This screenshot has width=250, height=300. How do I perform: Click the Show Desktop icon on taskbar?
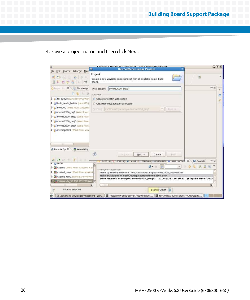(51, 195)
